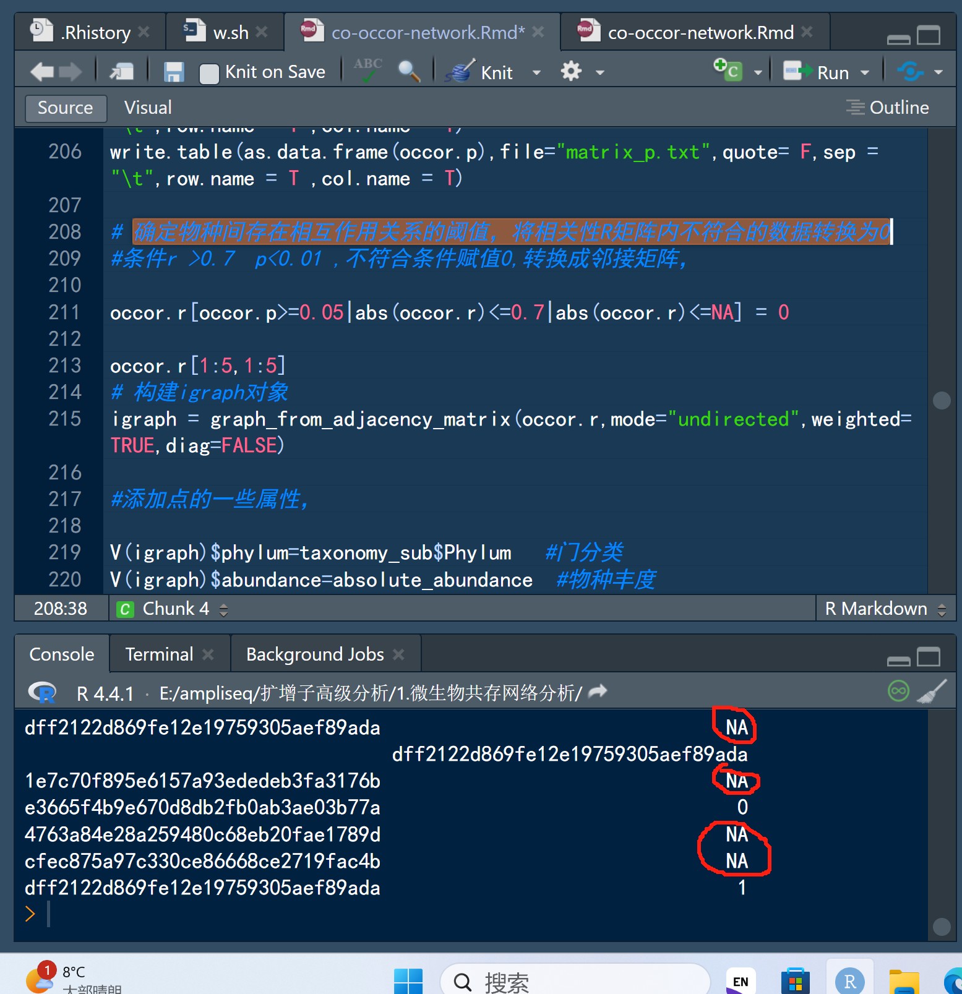This screenshot has width=962, height=994.
Task: Run spell check ABC icon
Action: coord(367,71)
